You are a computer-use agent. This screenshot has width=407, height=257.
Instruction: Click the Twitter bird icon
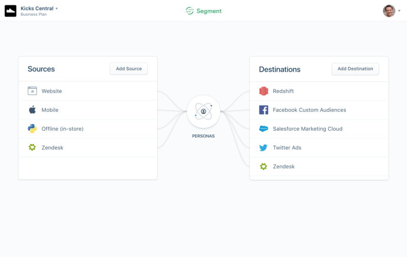click(264, 148)
